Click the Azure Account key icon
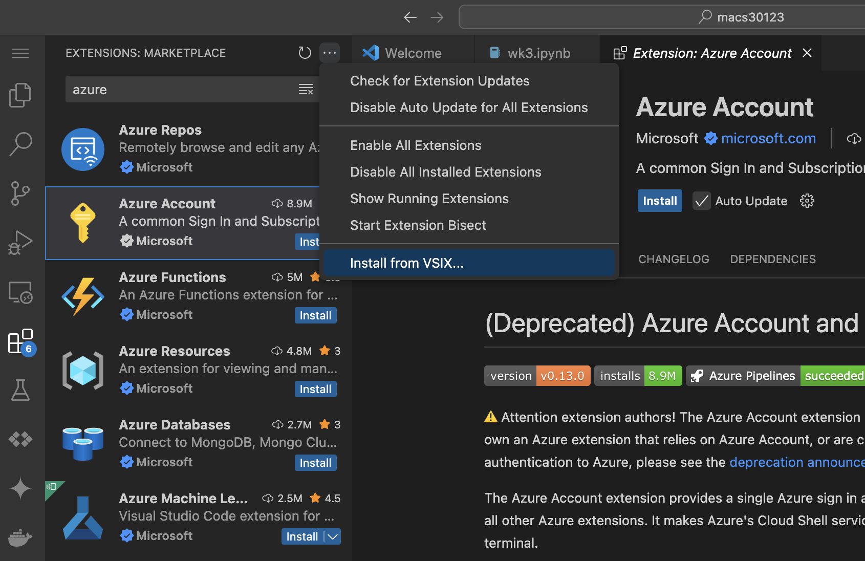The width and height of the screenshot is (865, 561). click(83, 223)
